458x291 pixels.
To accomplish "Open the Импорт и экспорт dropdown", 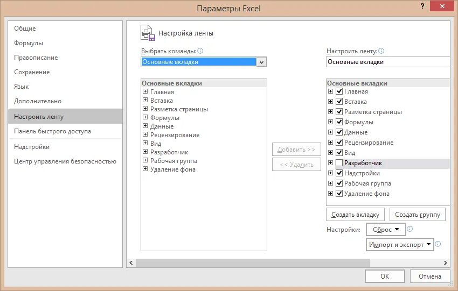I will (400, 245).
